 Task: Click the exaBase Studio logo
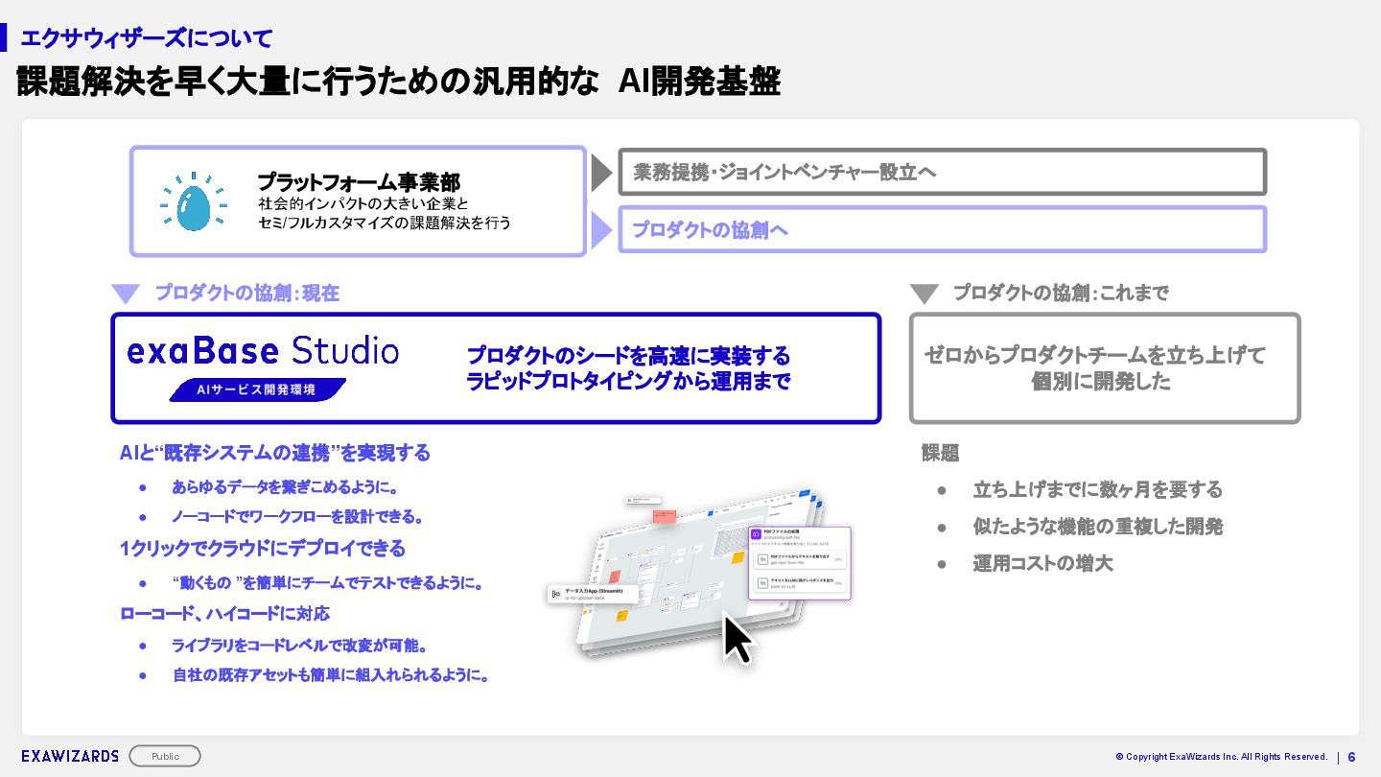(x=263, y=351)
